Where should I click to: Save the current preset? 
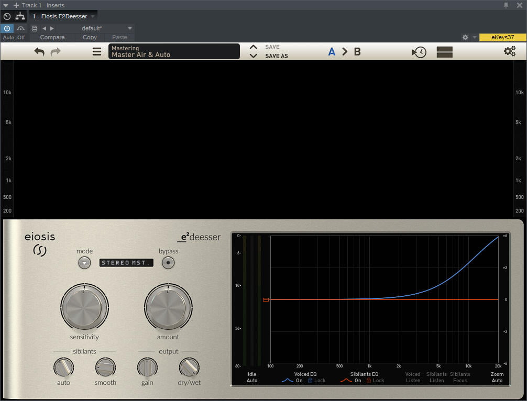coord(272,47)
